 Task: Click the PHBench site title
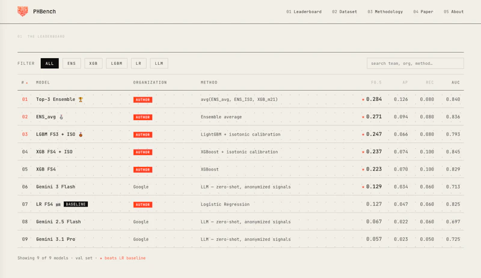[44, 11]
